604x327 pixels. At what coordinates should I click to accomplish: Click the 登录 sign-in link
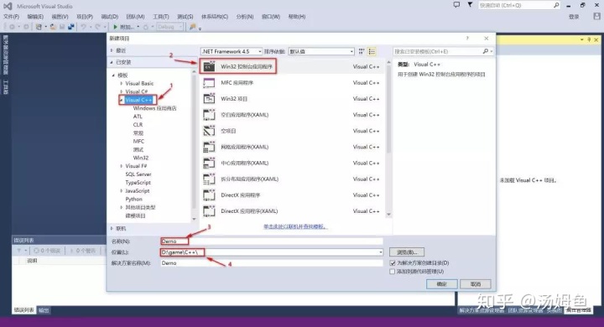574,17
